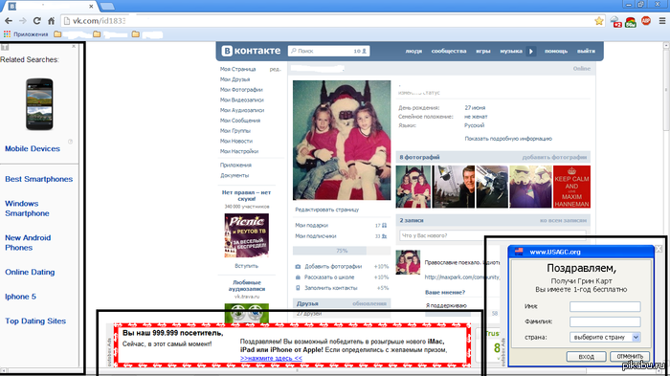Click Iphone 5 related search
This screenshot has height=376, width=670.
click(x=20, y=297)
